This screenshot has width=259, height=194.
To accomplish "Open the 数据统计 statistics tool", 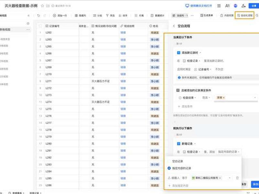I will [157, 16].
